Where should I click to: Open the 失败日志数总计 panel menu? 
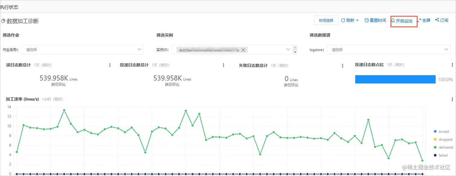(342, 66)
